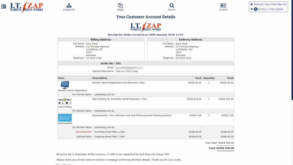Click the Pages menu label

(x=120, y=10)
